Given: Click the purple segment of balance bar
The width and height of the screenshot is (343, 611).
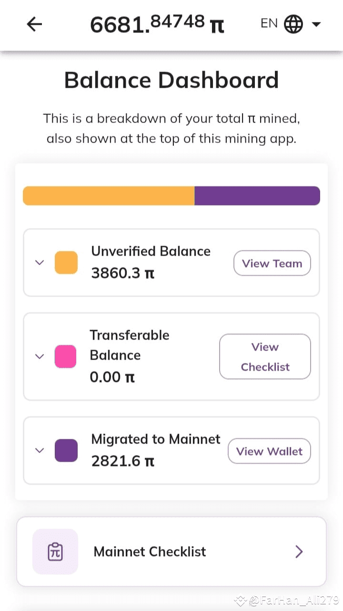Looking at the screenshot, I should 257,196.
